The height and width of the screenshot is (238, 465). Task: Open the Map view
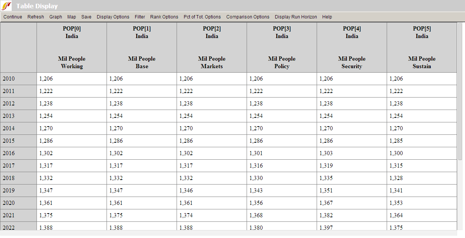pos(72,17)
